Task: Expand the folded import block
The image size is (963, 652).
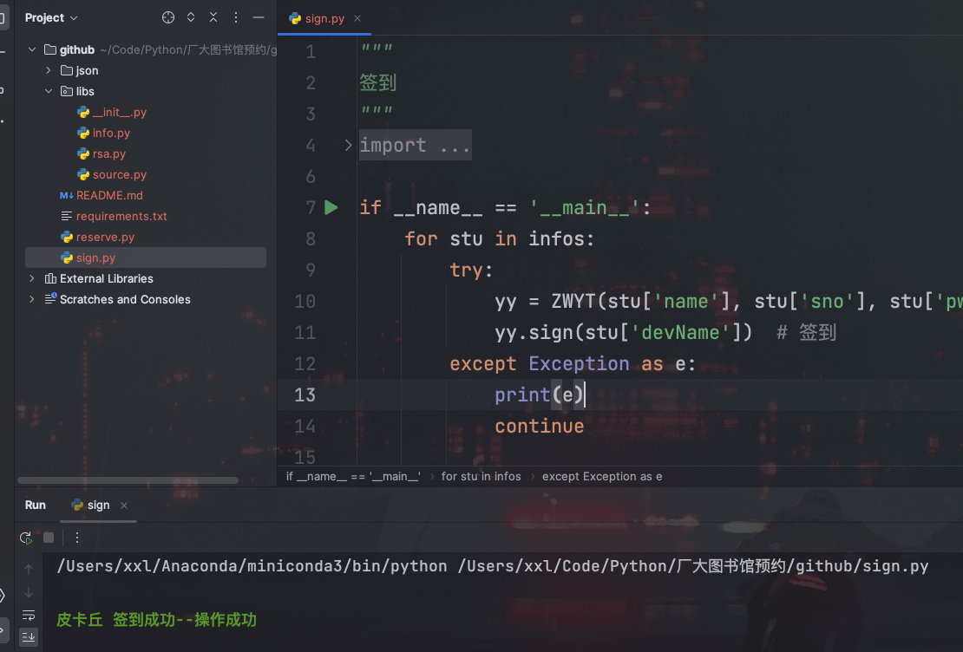Action: pyautogui.click(x=348, y=146)
